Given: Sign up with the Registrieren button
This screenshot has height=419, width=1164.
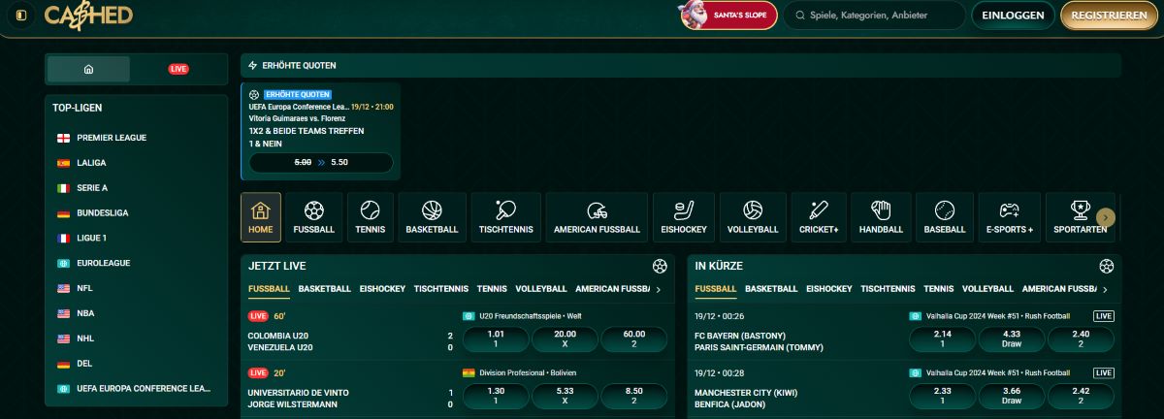Looking at the screenshot, I should coord(1110,16).
